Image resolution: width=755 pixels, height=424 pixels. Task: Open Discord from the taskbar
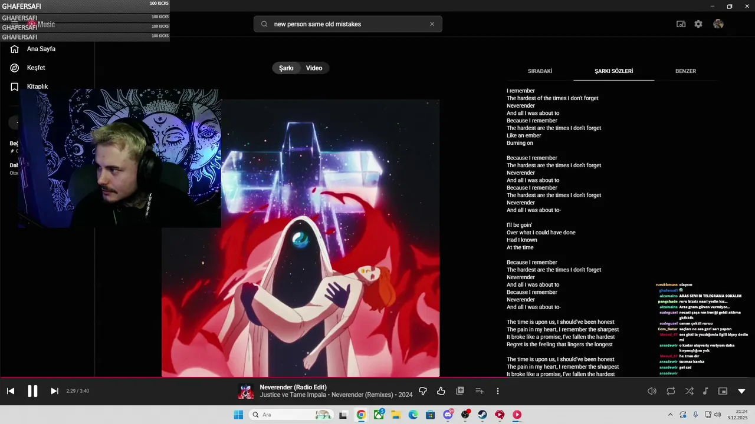click(448, 415)
